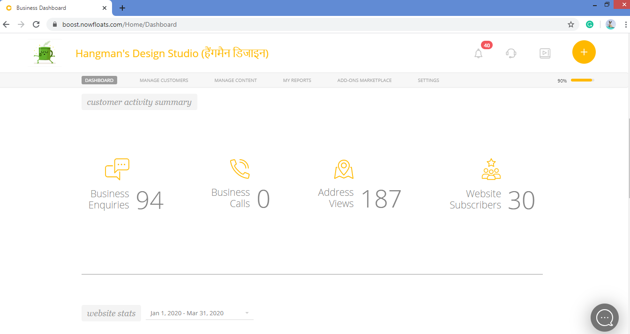630x334 pixels.
Task: Open the chat bubble widget
Action: coord(604,318)
